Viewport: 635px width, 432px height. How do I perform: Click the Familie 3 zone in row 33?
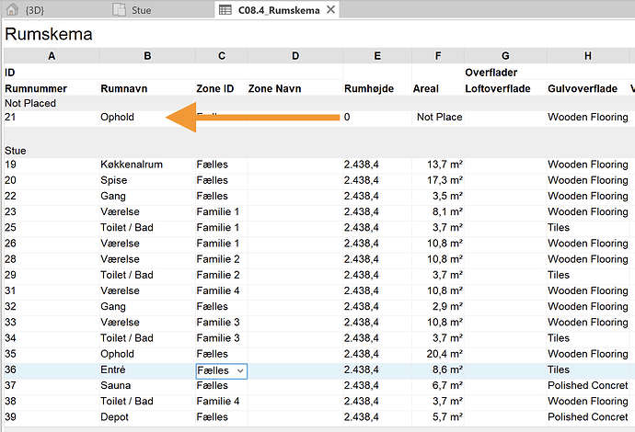click(218, 322)
